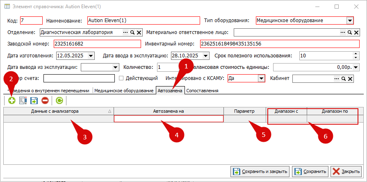Search Материально ответственное лицо with magnifier icon

click(x=350, y=32)
